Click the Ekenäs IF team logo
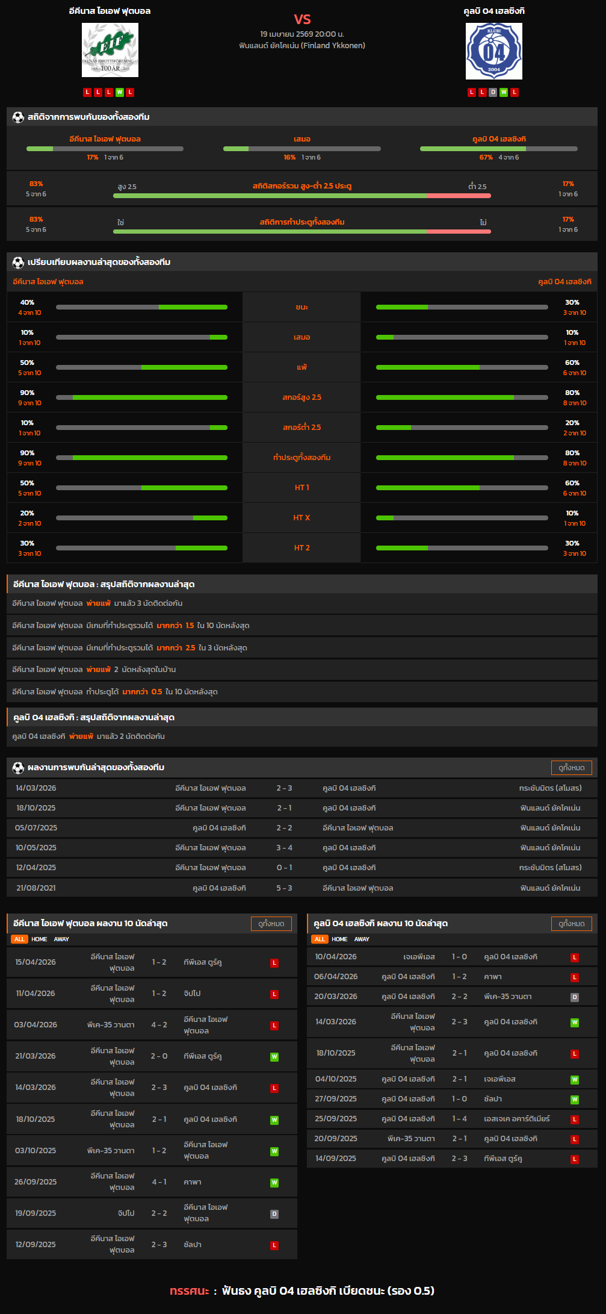This screenshot has width=606, height=1314. [x=110, y=50]
